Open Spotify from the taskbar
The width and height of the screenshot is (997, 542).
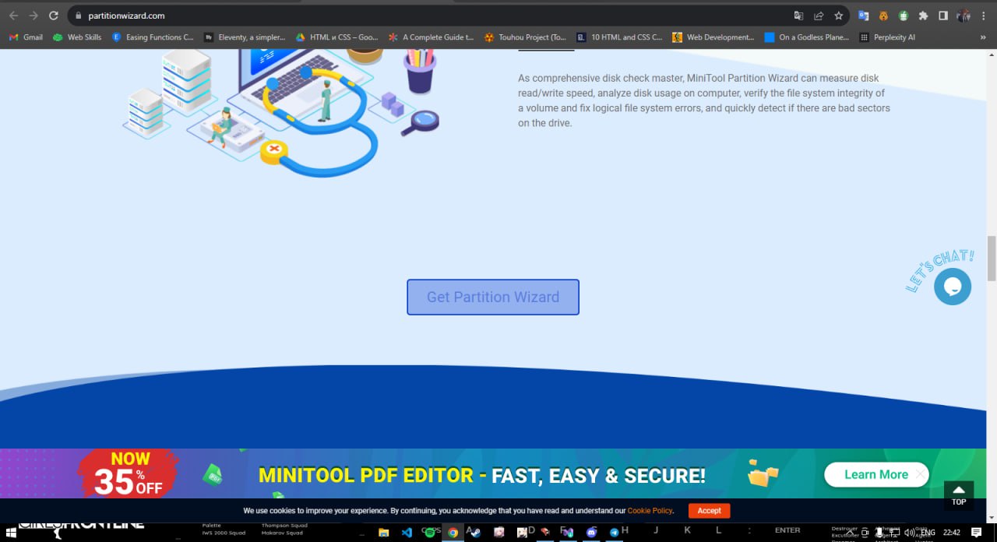(x=430, y=533)
